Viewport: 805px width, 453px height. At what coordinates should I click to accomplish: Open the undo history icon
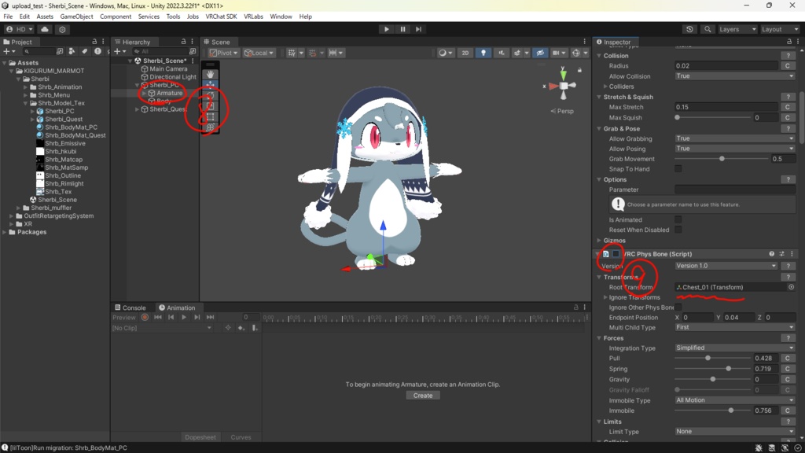689,29
